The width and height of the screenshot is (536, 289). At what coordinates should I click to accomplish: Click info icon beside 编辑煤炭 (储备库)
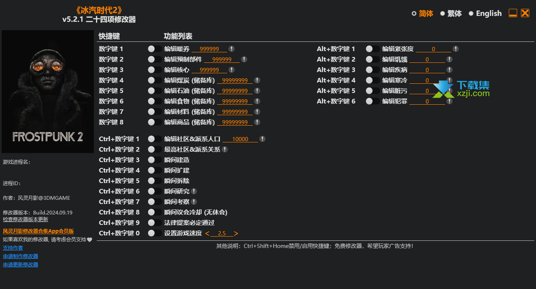click(257, 80)
